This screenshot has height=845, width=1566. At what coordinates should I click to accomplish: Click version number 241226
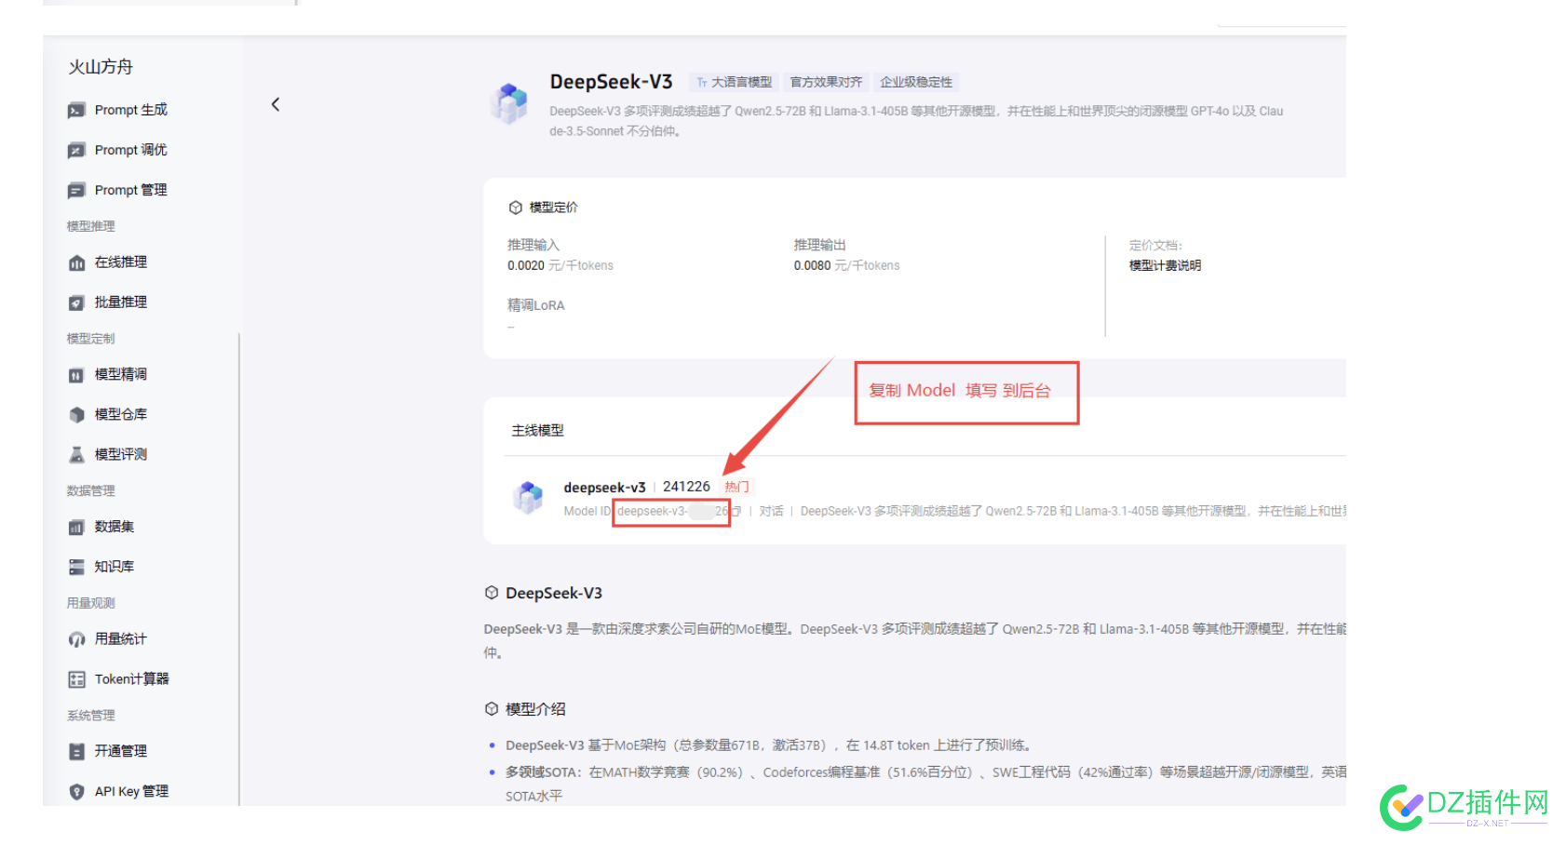(x=686, y=487)
